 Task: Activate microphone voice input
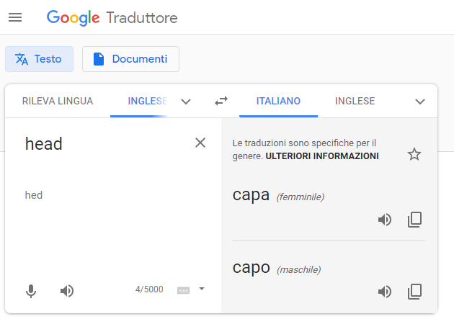pyautogui.click(x=31, y=291)
